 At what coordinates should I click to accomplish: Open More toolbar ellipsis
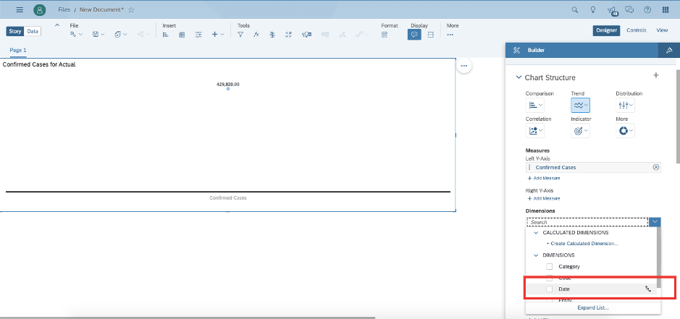450,35
